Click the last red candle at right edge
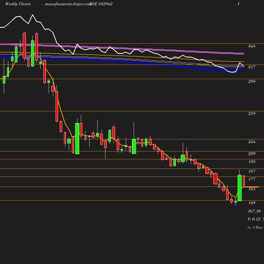The image size is (264, 264). (x=244, y=181)
